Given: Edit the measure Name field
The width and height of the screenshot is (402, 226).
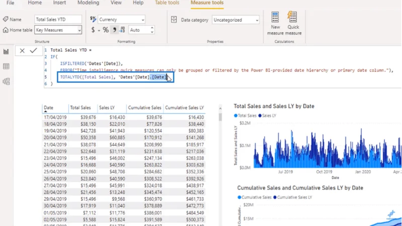Looking at the screenshot, I should [x=58, y=20].
